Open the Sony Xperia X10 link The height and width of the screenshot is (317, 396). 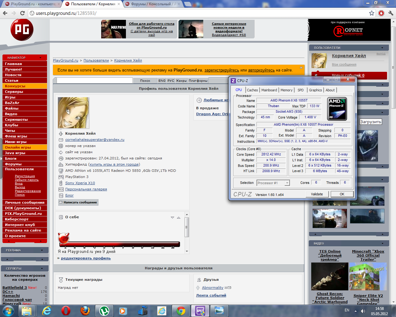click(80, 183)
